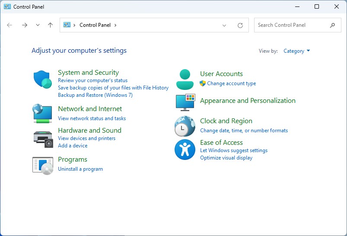Viewport: 347px width, 236px height.
Task: Click Change account type link
Action: (232, 83)
